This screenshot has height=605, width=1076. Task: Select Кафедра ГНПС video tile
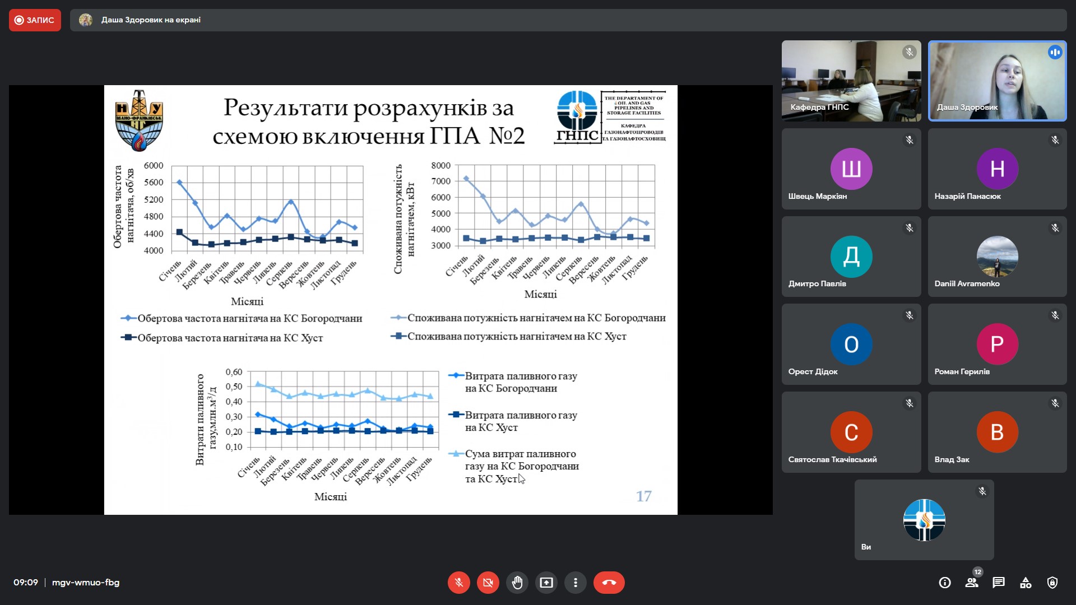(851, 81)
